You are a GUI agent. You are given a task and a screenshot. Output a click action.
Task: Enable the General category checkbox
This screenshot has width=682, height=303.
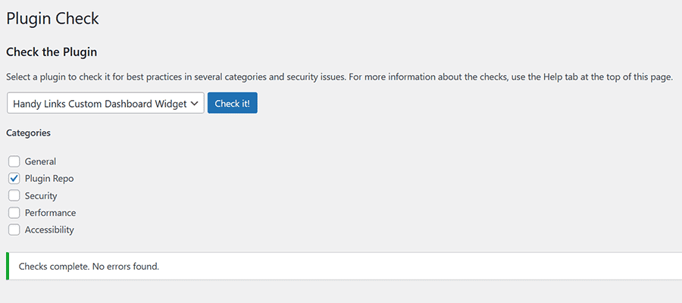point(14,161)
